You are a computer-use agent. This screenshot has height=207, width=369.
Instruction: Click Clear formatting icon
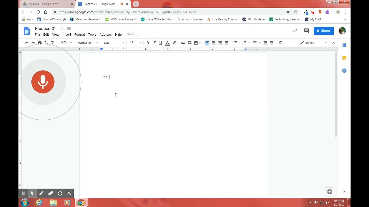pos(280,43)
